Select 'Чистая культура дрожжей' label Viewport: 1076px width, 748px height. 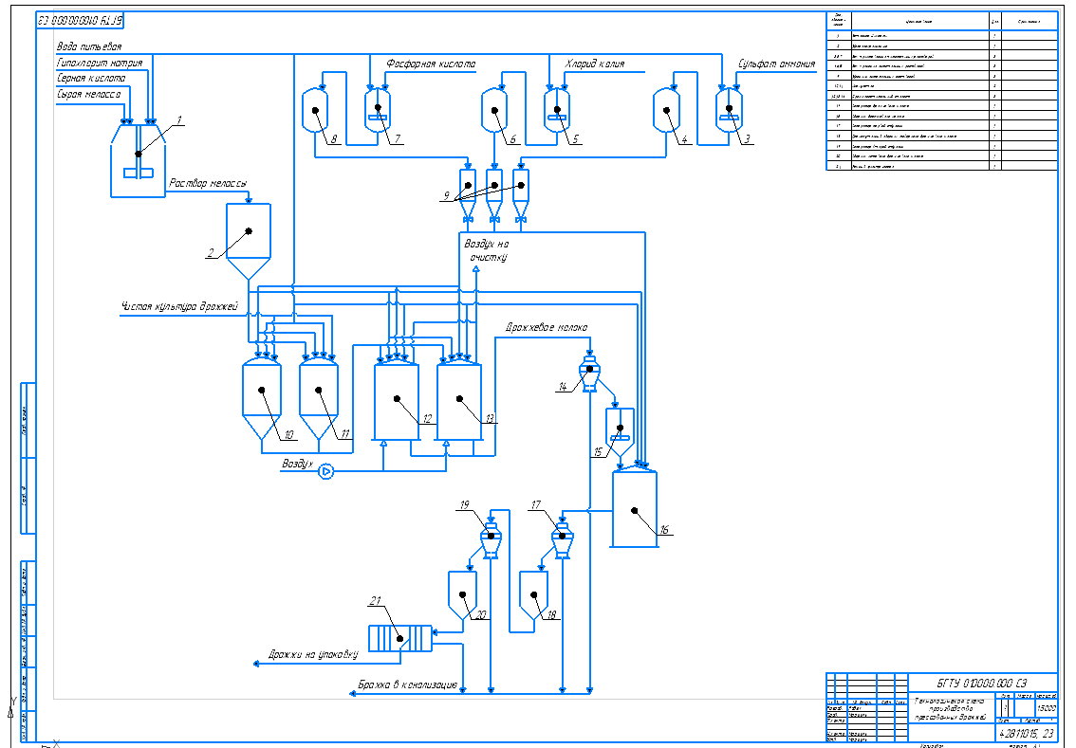click(x=179, y=306)
